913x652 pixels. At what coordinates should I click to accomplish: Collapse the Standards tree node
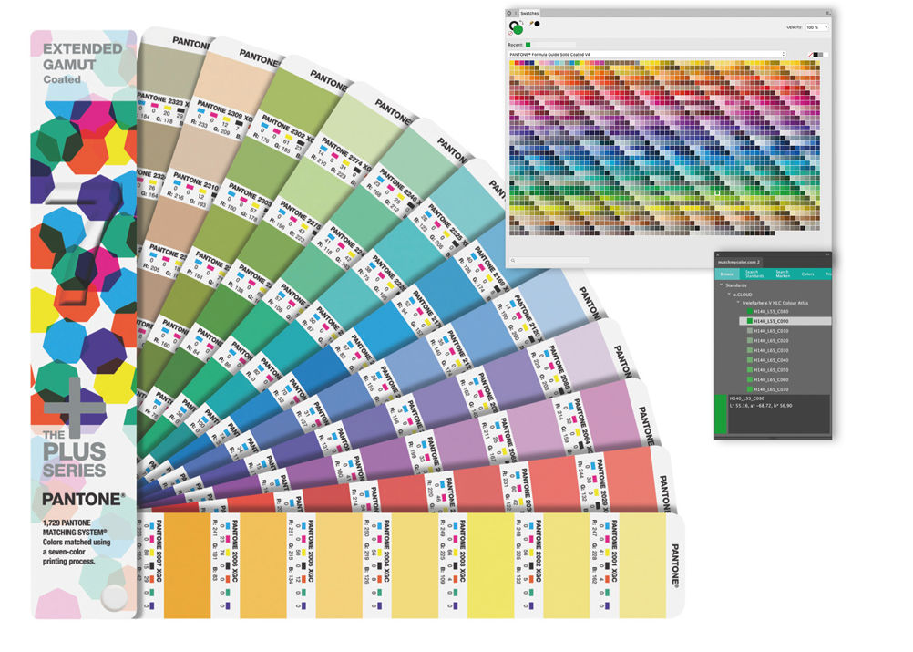[722, 285]
